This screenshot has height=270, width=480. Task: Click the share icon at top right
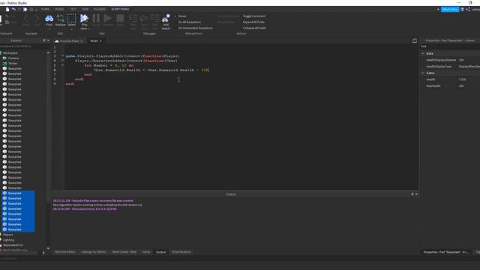click(468, 10)
